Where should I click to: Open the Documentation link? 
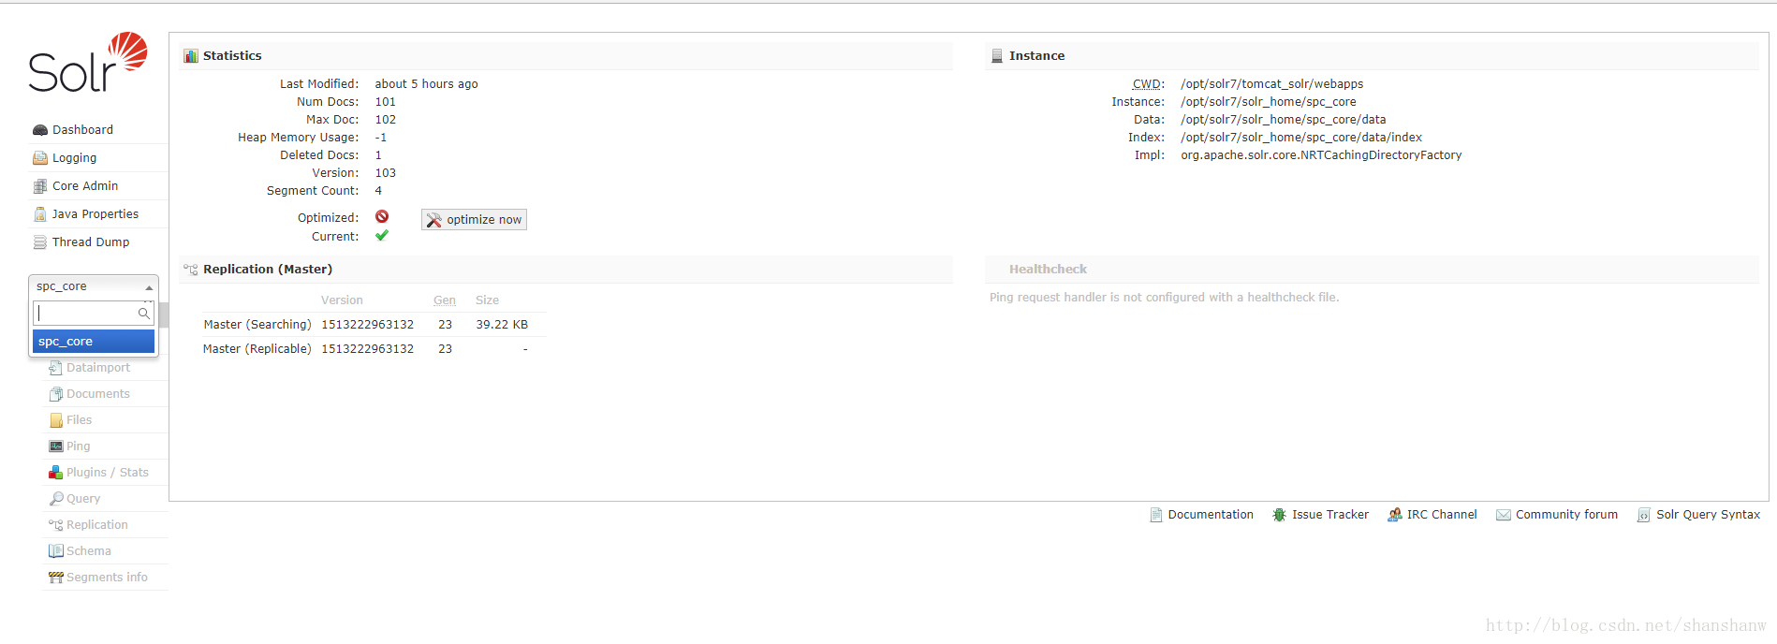[1211, 515]
